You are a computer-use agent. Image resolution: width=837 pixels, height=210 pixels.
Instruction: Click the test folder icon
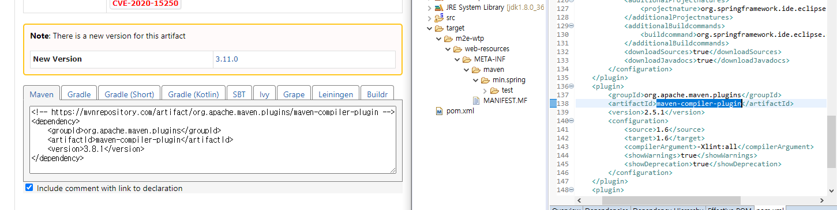[x=495, y=90]
